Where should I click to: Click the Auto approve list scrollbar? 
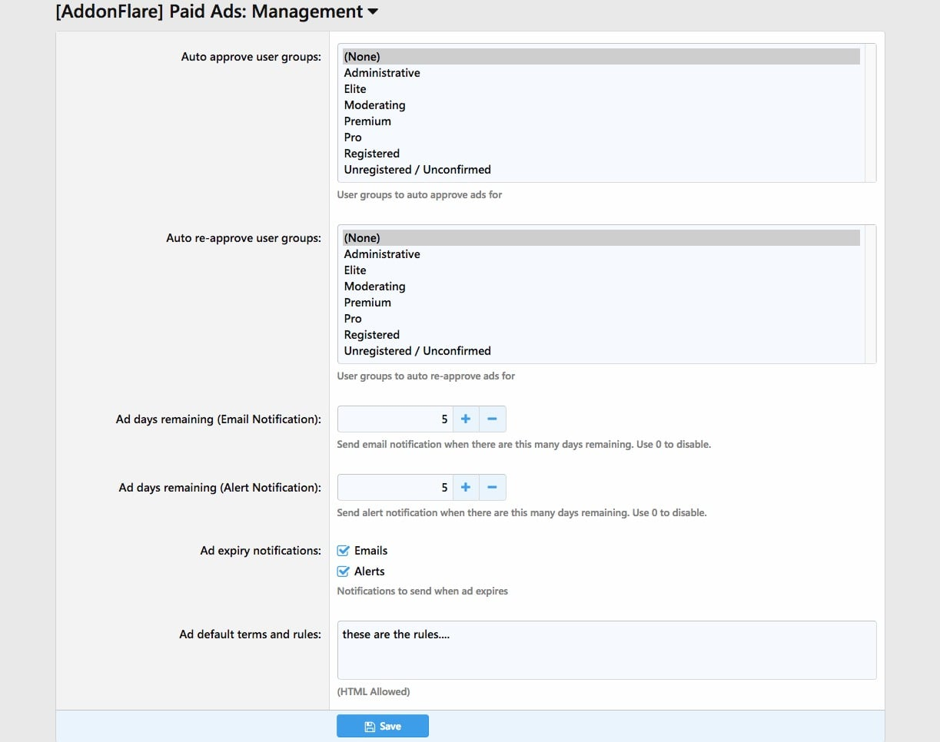(x=870, y=112)
